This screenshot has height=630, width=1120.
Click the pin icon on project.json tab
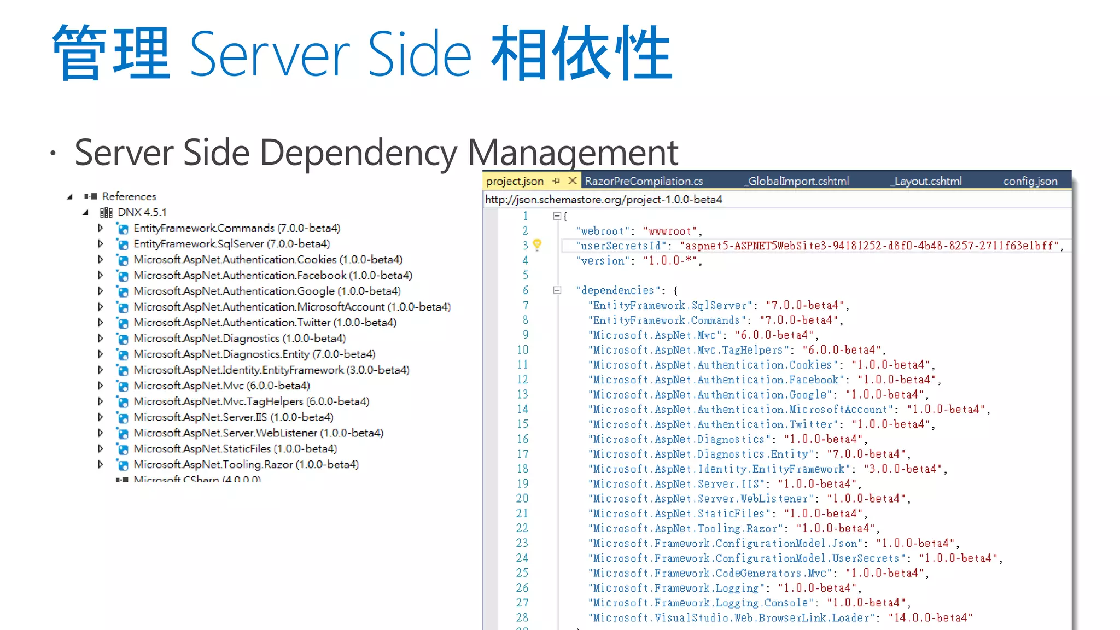[556, 180]
